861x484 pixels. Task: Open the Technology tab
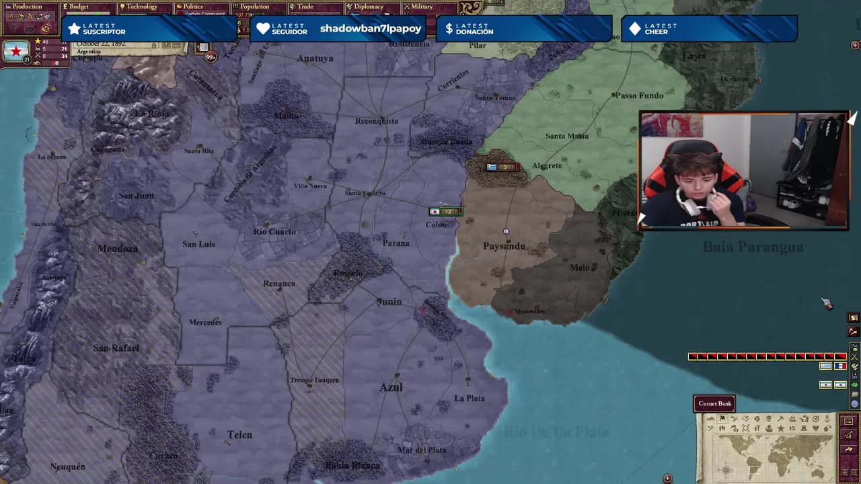[x=142, y=7]
